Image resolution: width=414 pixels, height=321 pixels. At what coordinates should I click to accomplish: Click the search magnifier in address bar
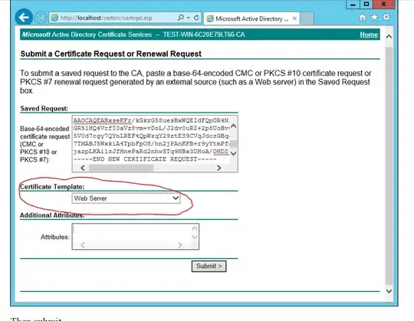[181, 18]
